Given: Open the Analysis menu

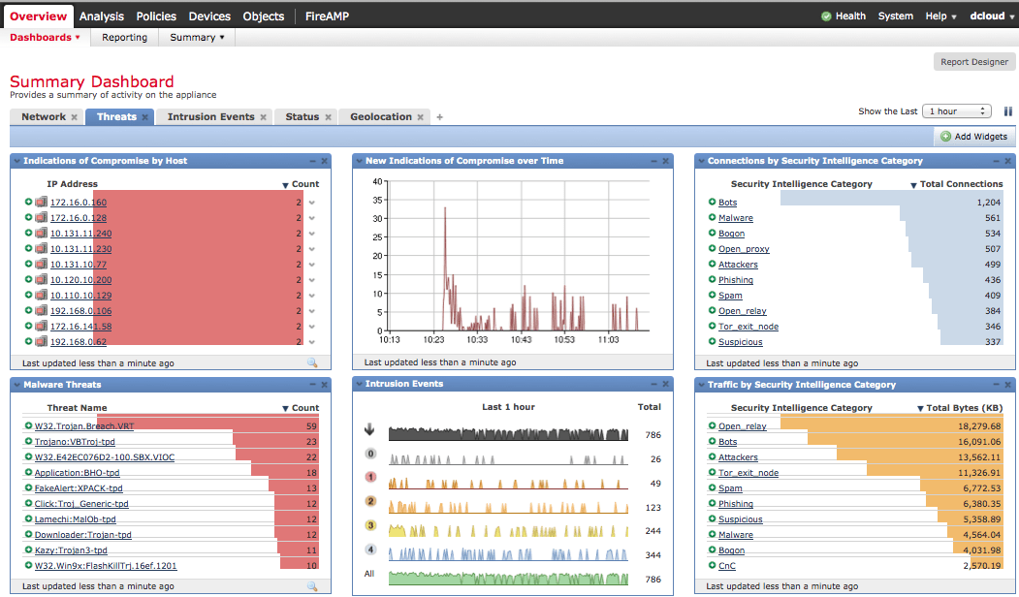Looking at the screenshot, I should (x=102, y=16).
